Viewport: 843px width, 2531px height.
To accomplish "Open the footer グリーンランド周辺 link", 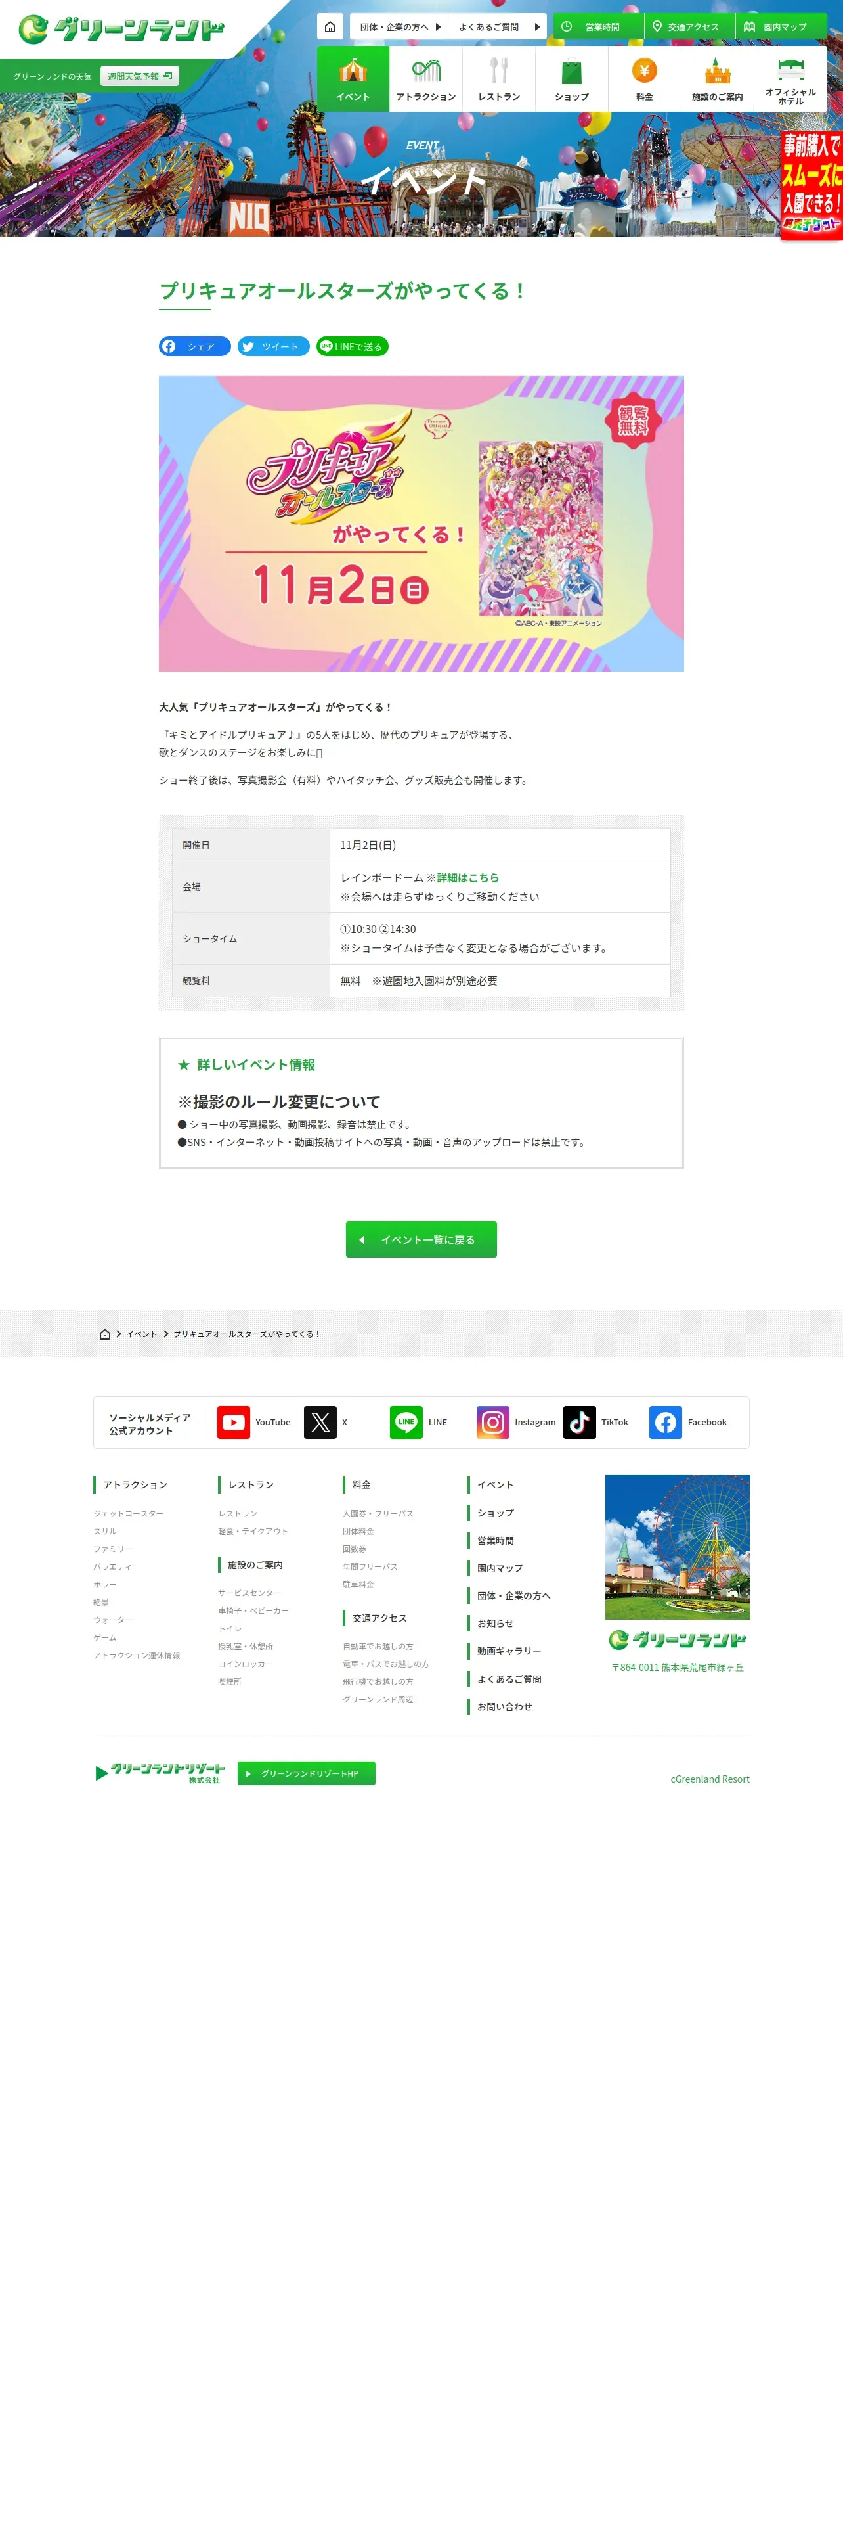I will pos(378,1700).
